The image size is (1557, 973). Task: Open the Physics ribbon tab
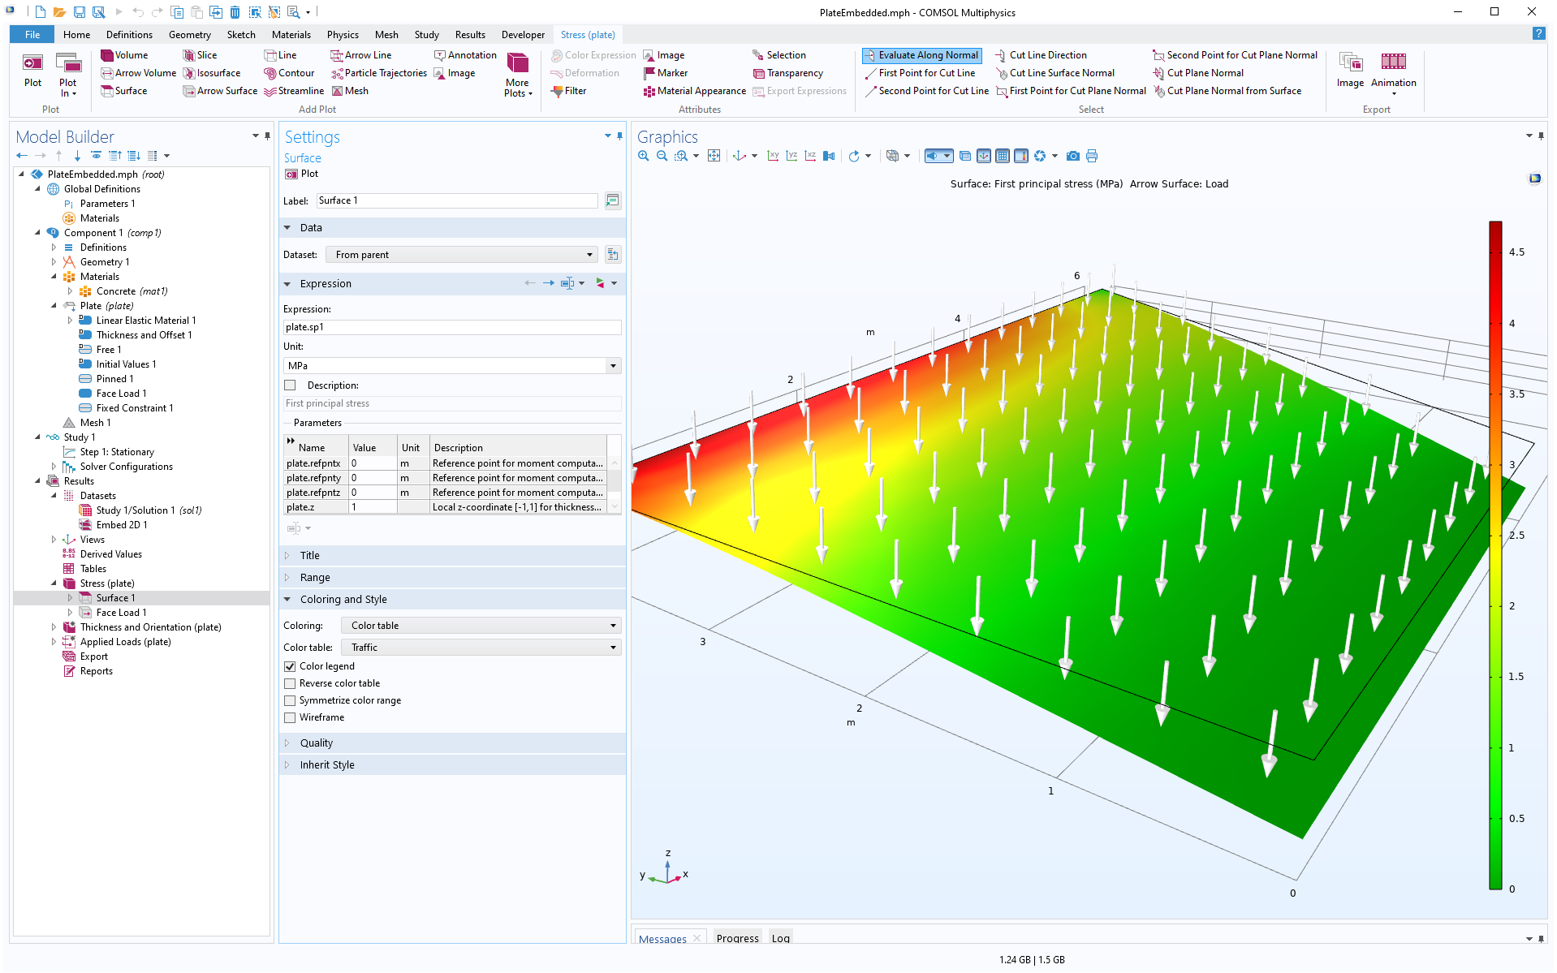[x=343, y=35]
